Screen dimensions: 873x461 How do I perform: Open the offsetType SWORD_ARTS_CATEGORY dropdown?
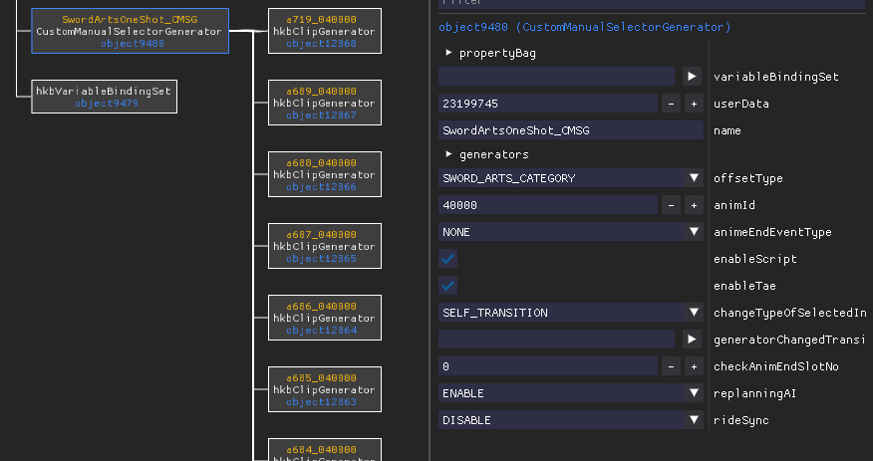[571, 178]
